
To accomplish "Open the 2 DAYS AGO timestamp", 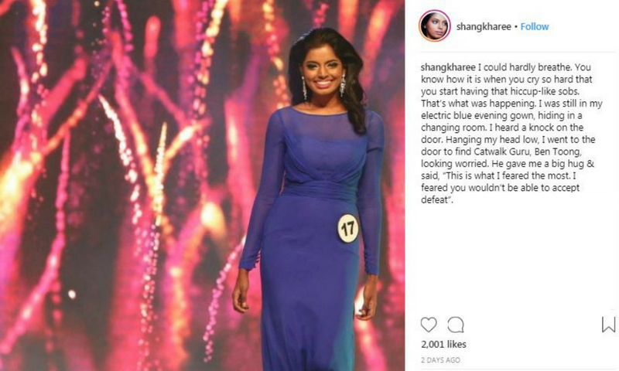I will pos(440,360).
